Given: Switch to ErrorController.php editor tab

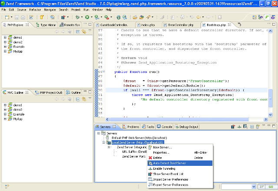Looking at the screenshot, I should [181, 25].
